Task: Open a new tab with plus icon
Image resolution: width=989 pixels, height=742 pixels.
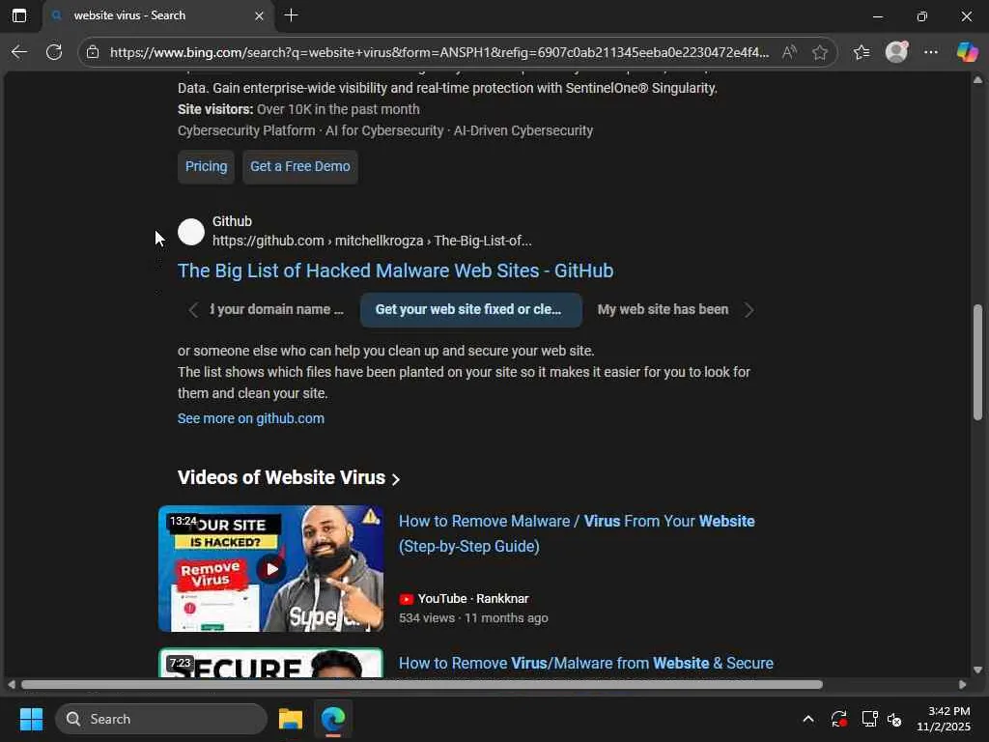Action: (291, 15)
